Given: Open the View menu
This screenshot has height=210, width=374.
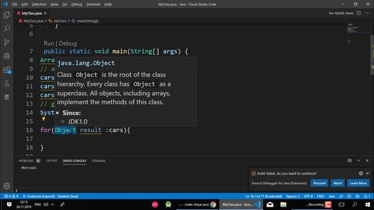Looking at the screenshot, I should 54,4.
